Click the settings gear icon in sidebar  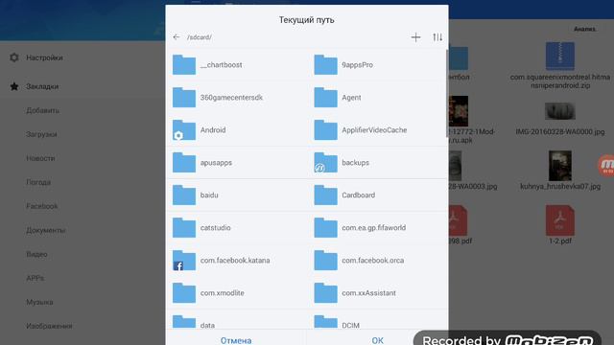coord(14,57)
